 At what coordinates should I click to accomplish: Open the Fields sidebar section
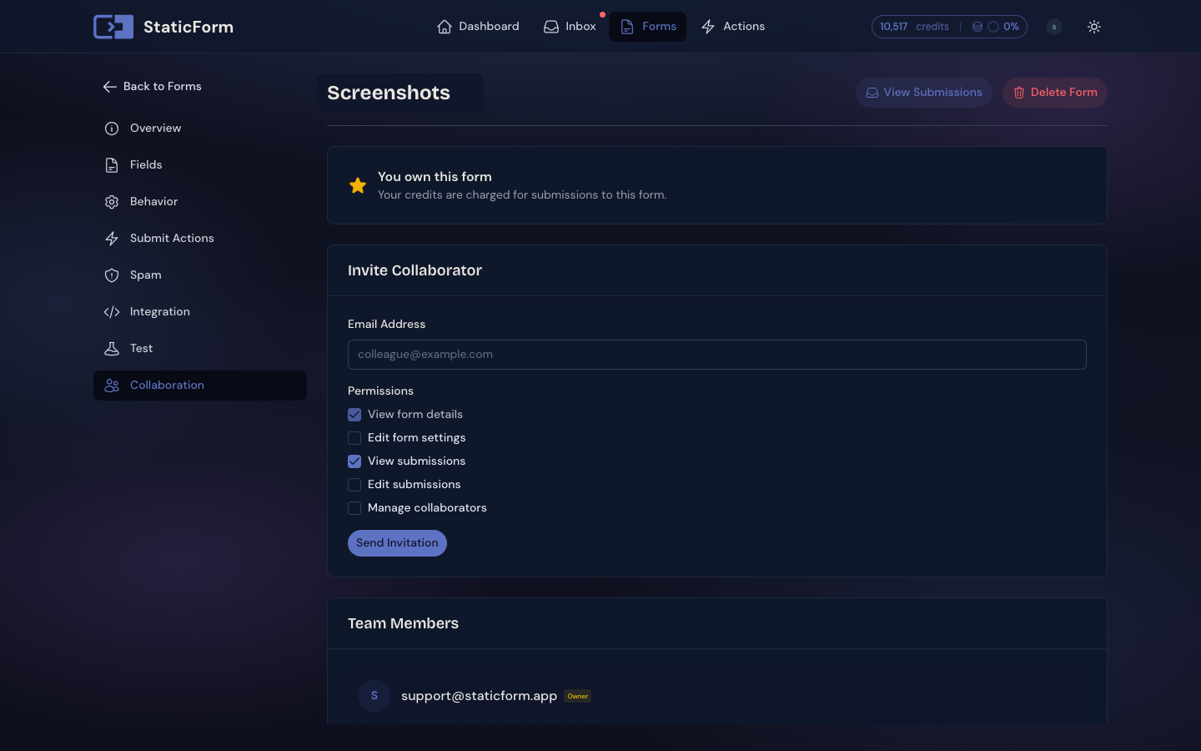(200, 165)
